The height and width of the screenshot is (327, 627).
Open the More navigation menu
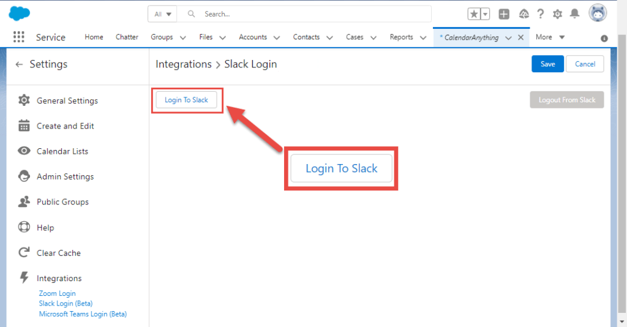(x=550, y=37)
